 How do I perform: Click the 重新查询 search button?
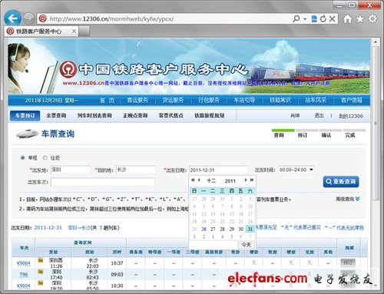[x=341, y=182]
